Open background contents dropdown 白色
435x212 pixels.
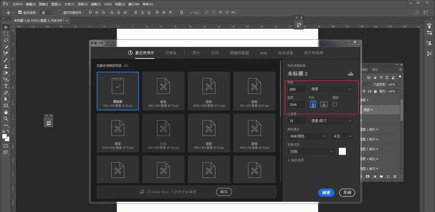tap(311, 151)
